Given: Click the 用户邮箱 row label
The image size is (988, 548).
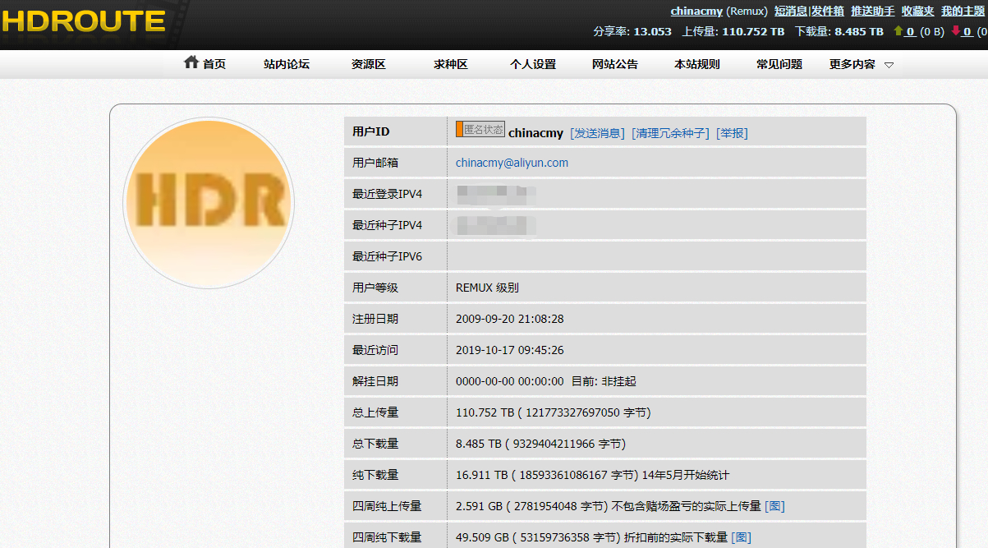Looking at the screenshot, I should coord(375,163).
